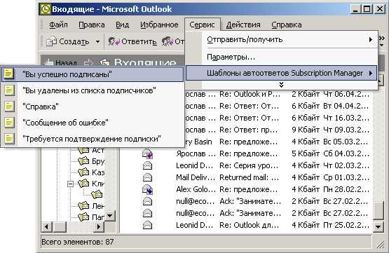Click replied envelope icon of Сб 04.03 message
This screenshot has width=389, height=253.
(147, 153)
